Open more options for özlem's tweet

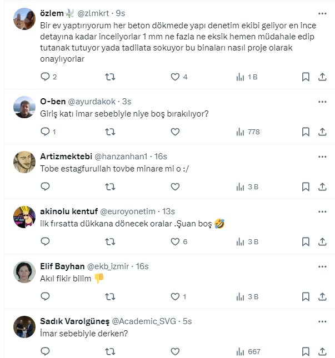pyautogui.click(x=322, y=13)
